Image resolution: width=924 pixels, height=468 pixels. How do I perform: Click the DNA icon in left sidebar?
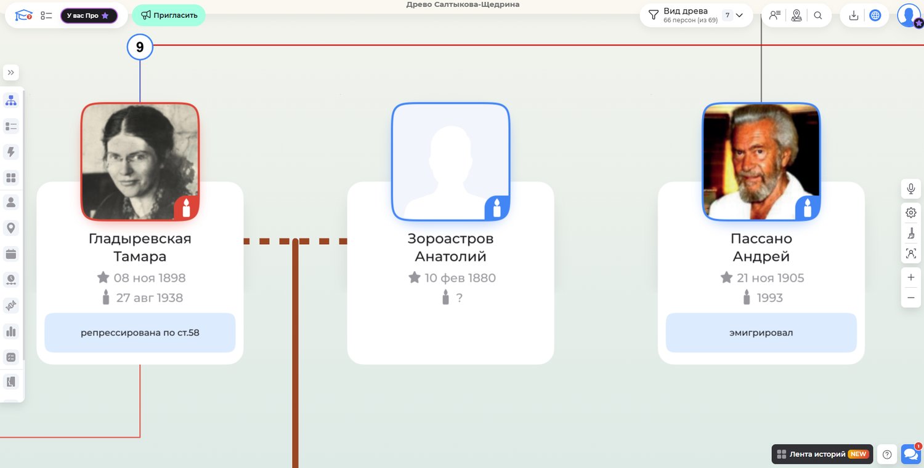point(11,306)
